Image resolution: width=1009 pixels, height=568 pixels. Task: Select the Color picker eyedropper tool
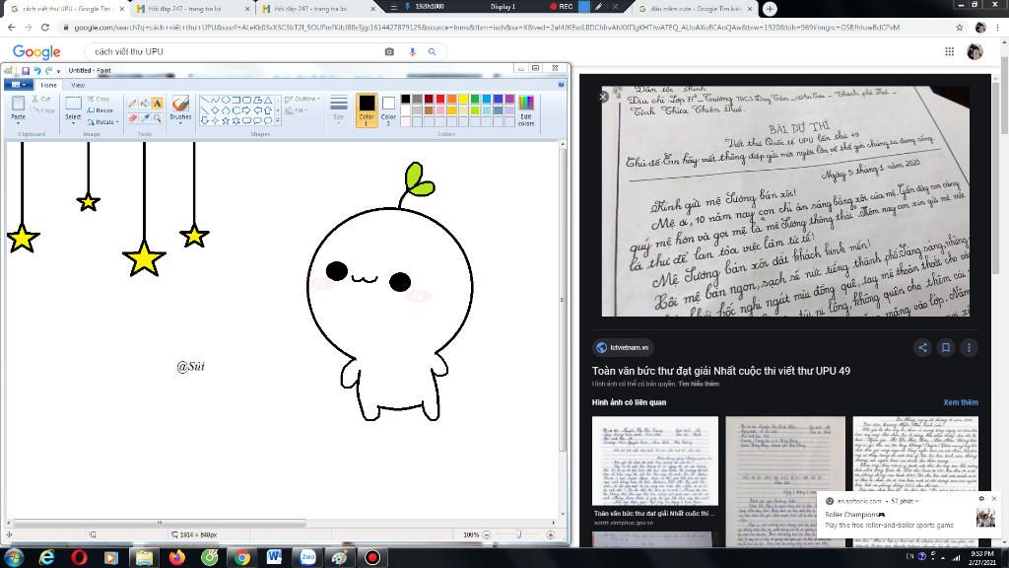coord(144,118)
